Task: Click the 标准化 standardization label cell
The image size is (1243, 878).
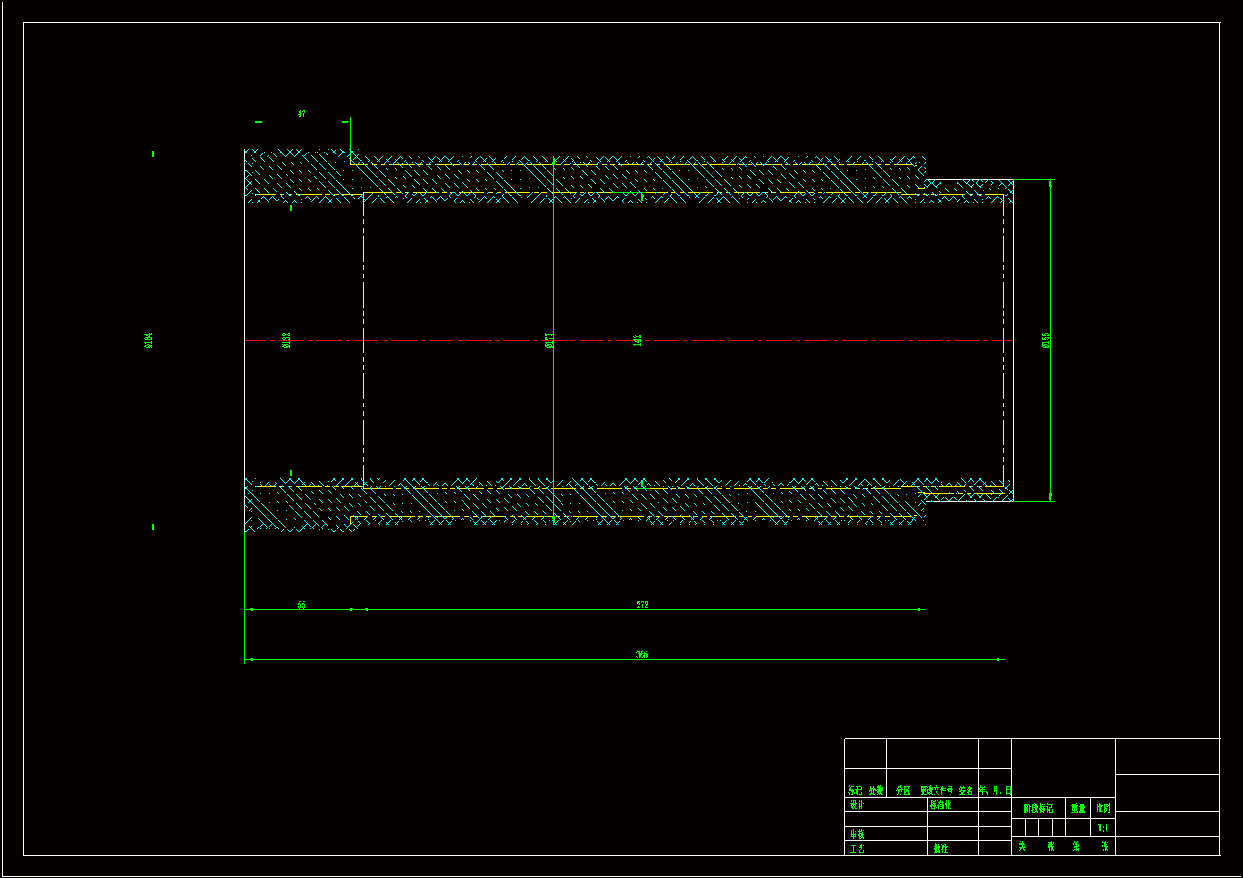Action: (x=940, y=805)
